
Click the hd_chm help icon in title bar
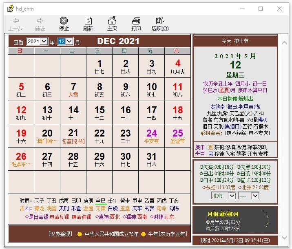10,9
